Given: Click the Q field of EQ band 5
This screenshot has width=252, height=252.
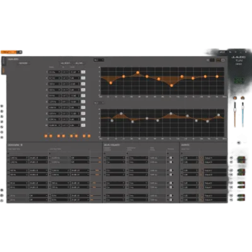Looking at the screenshot, I should (x=65, y=96).
